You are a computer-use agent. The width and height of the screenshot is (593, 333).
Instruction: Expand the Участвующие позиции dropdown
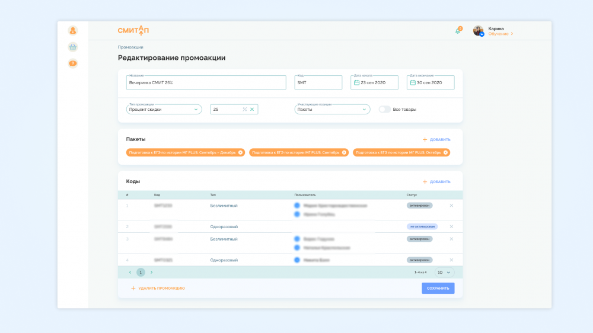332,109
